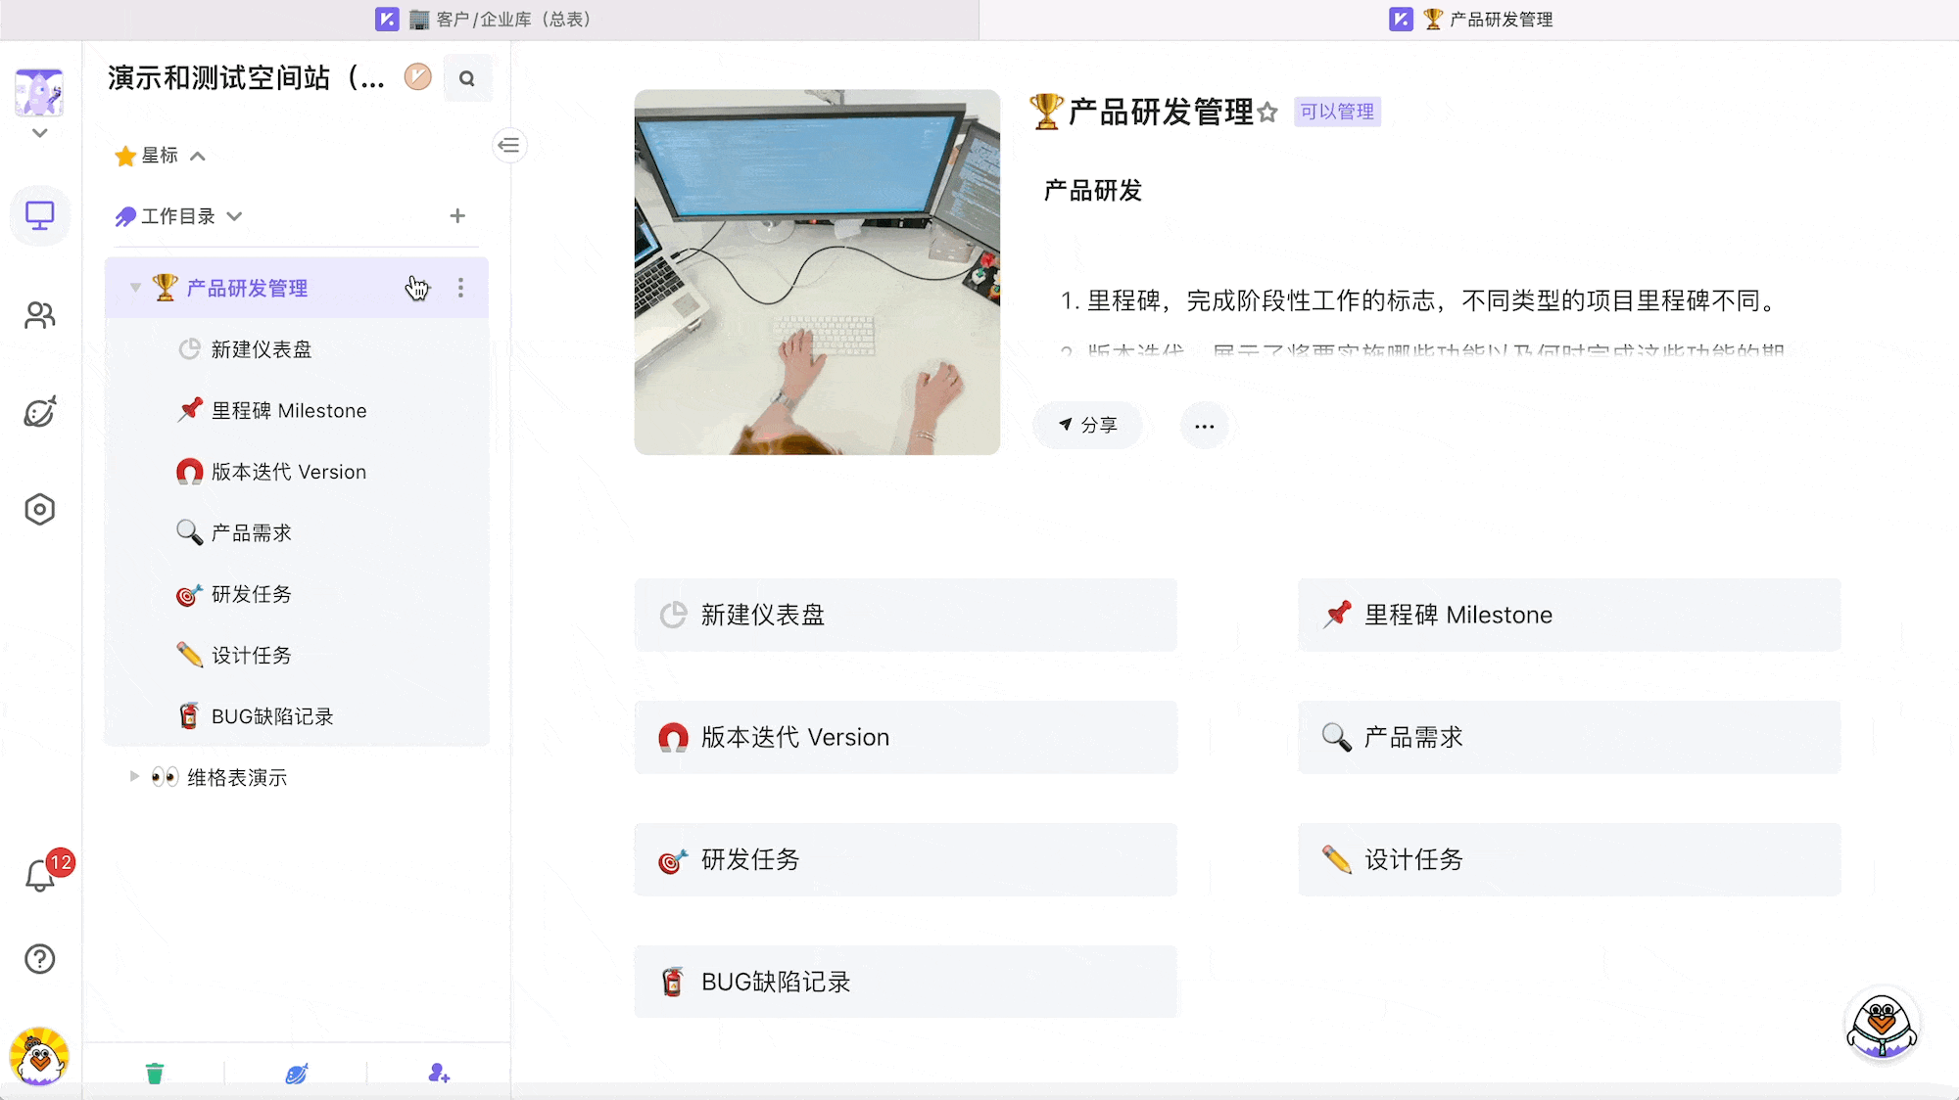
Task: Add new item with plus button
Action: pos(457,216)
